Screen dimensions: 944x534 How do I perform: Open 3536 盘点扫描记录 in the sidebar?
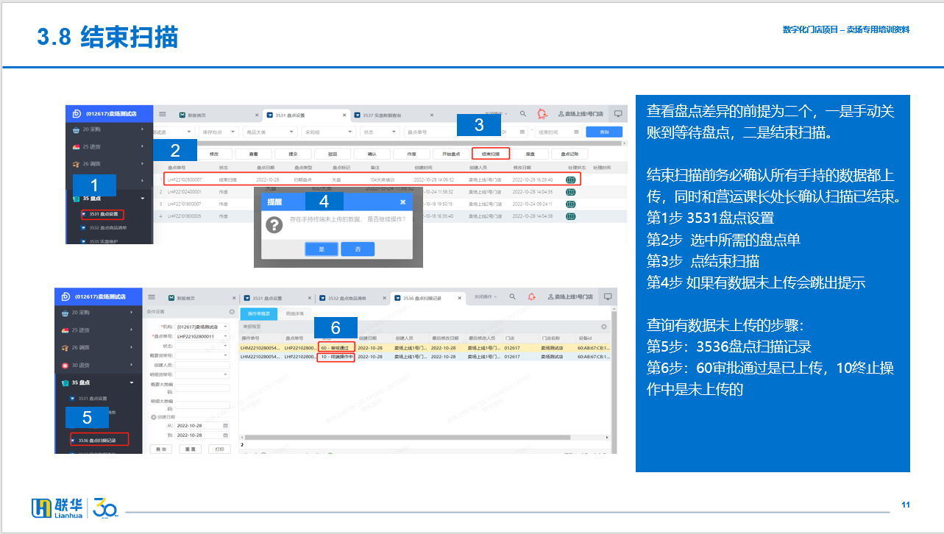99,440
